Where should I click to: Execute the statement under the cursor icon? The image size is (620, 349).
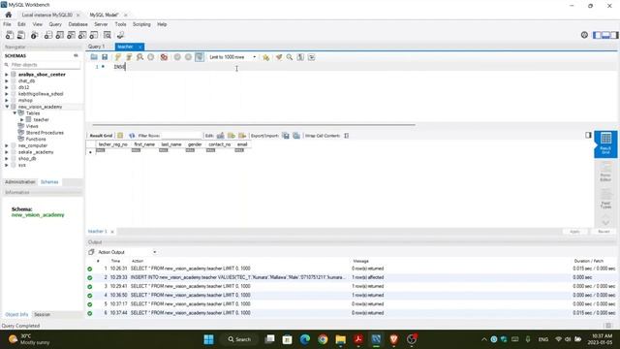coord(129,57)
